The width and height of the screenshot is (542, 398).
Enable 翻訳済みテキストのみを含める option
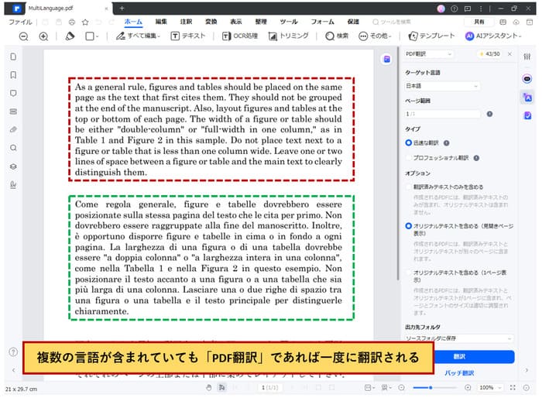click(409, 187)
